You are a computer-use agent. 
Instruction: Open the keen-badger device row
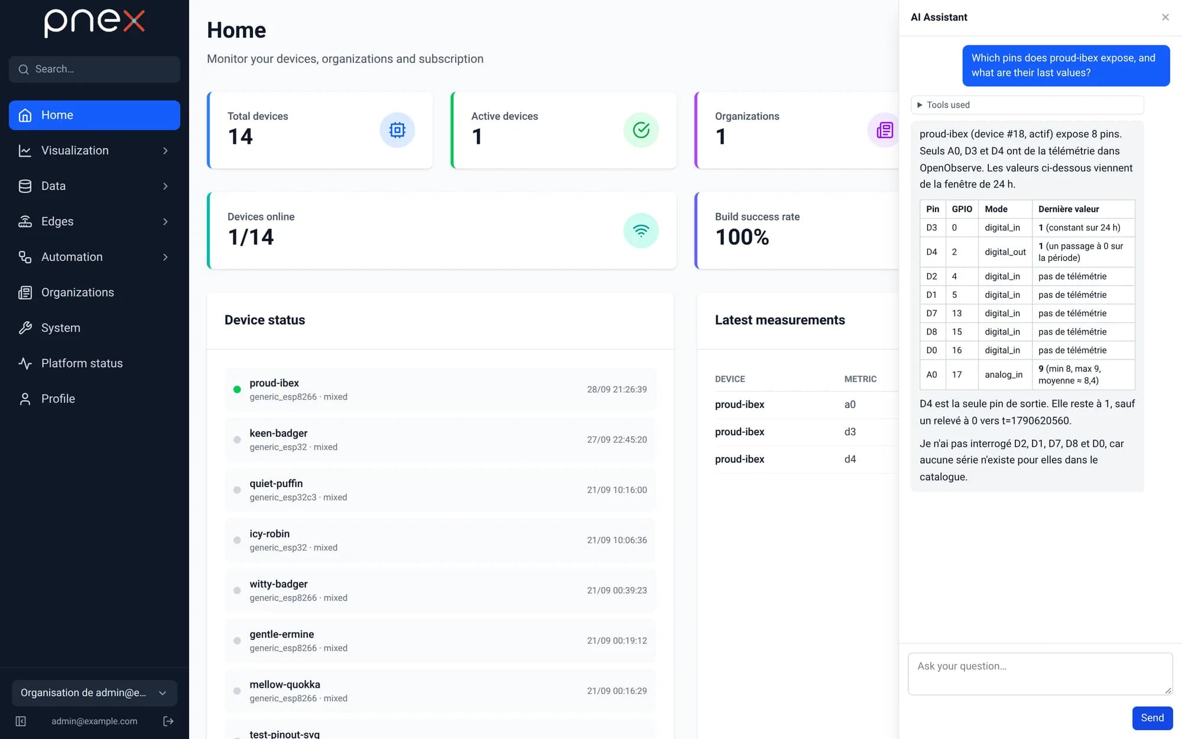440,440
